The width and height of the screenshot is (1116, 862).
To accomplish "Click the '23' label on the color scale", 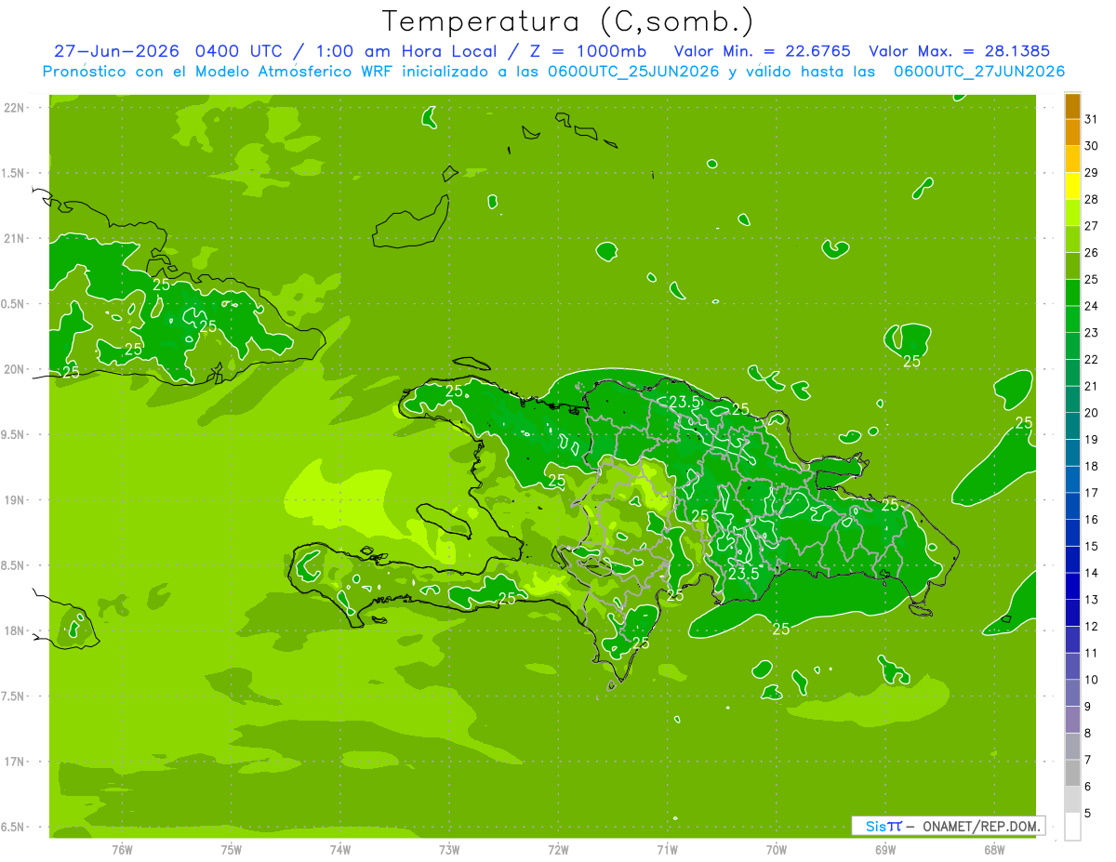I will click(1091, 332).
